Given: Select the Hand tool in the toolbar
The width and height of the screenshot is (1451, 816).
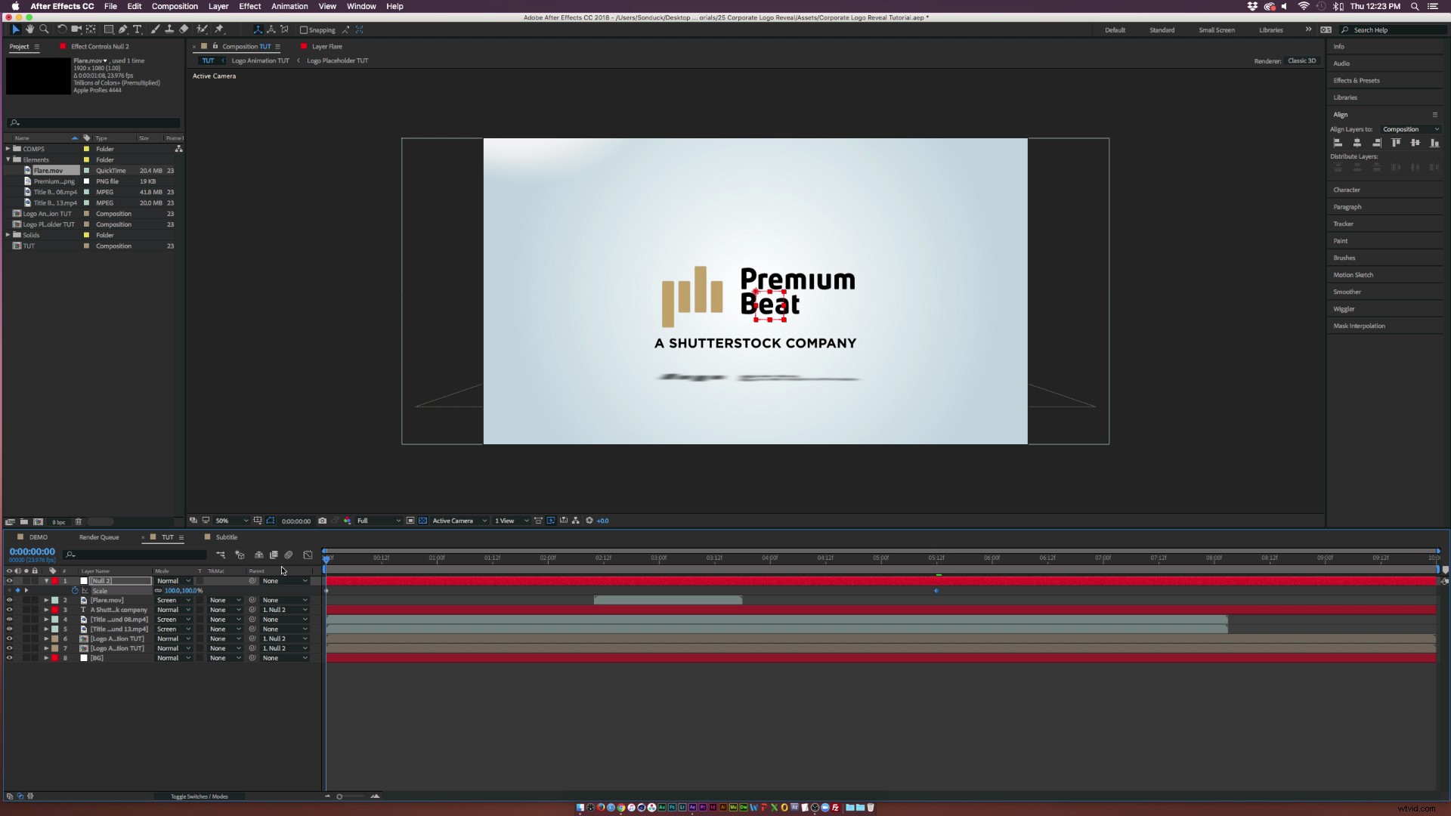Looking at the screenshot, I should click(x=30, y=29).
